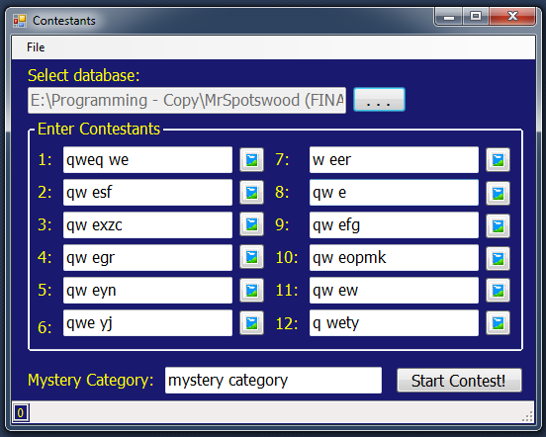Click the Contestants window app icon

pos(20,21)
